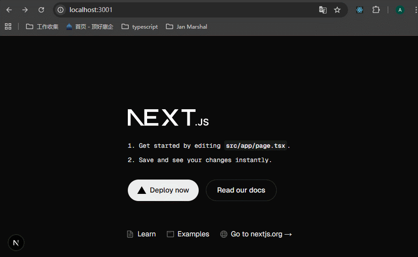The height and width of the screenshot is (257, 418).
Task: Expand the Jan Marshal bookmark folder
Action: click(187, 26)
